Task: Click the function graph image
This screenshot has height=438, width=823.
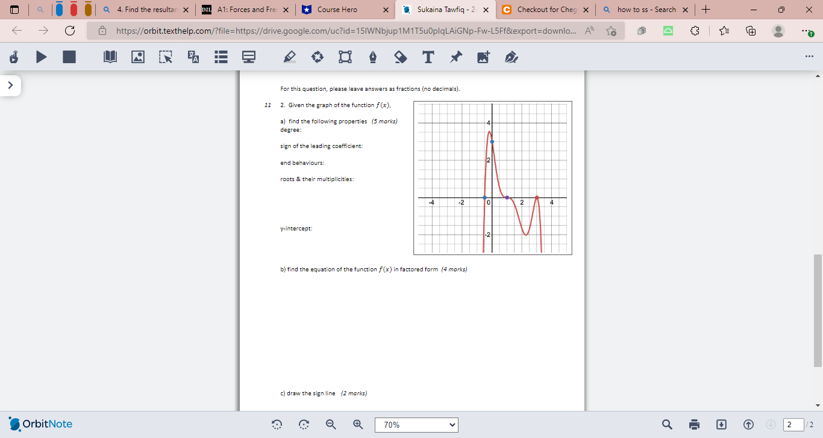Action: click(x=493, y=178)
